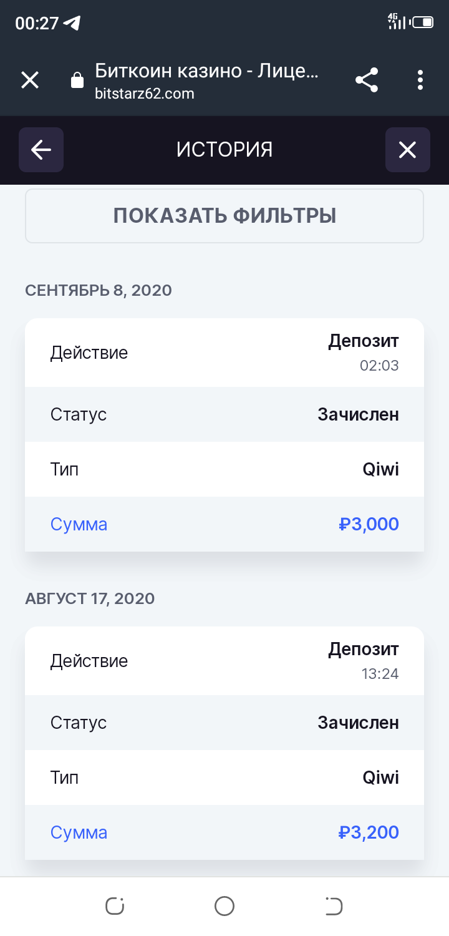Viewport: 449px width, 936px height.
Task: Tap the Сентябрь 8, 2020 date heading
Action: coord(99,290)
